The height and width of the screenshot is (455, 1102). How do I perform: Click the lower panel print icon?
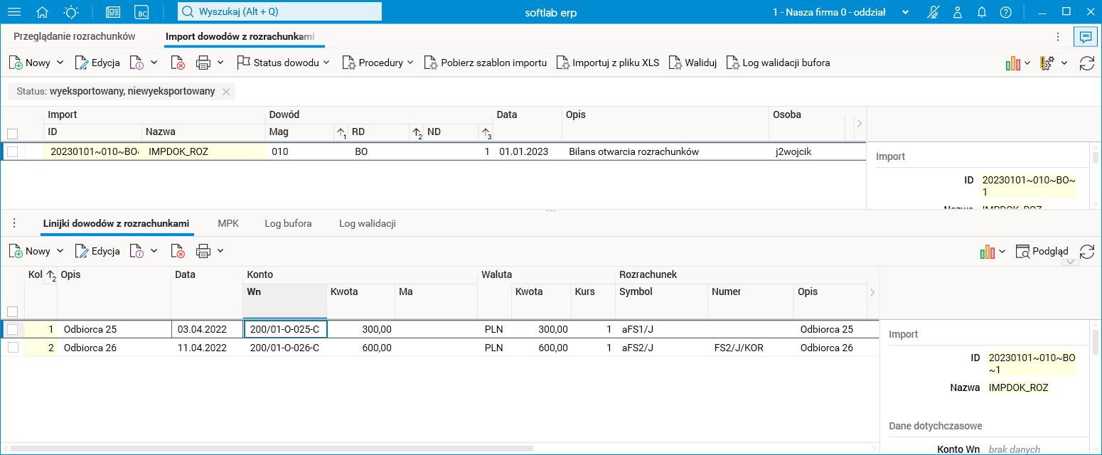tap(203, 251)
